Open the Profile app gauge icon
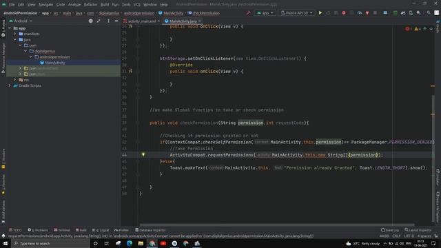Screen dimensions: 441x248 click(x=360, y=13)
